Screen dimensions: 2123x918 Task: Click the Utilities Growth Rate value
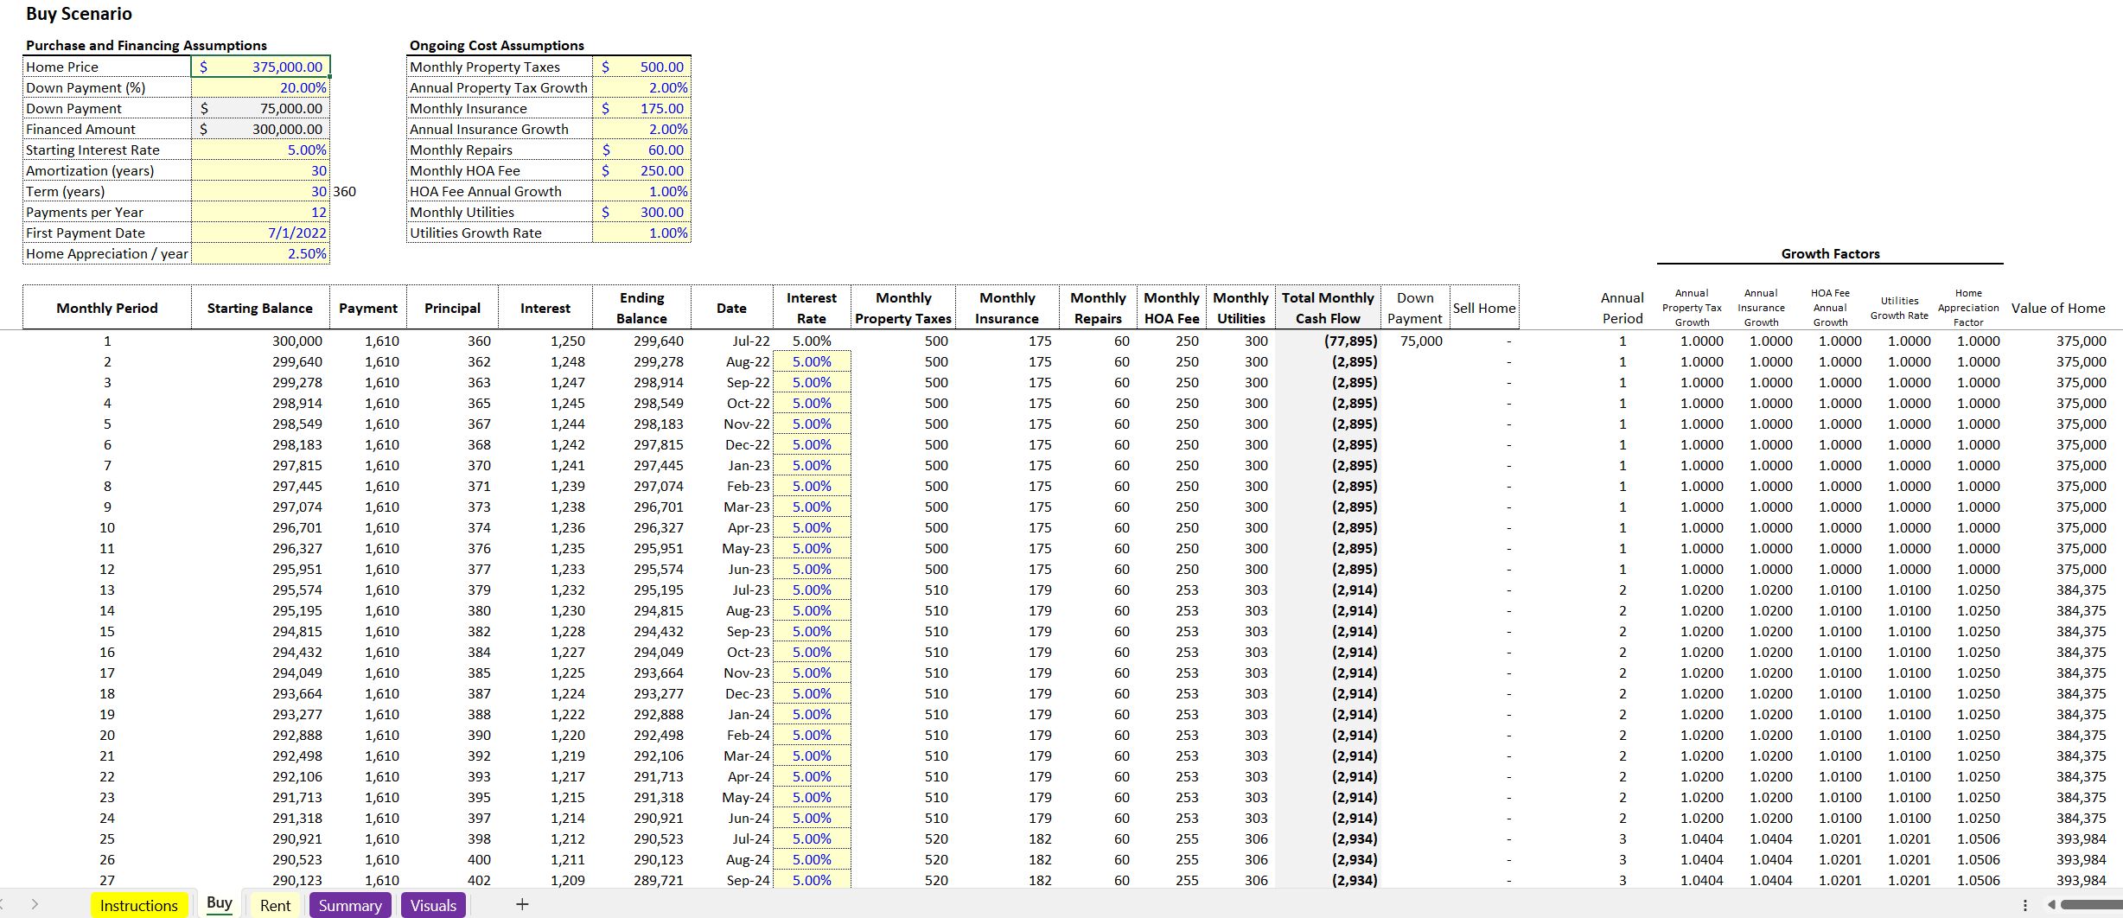click(641, 233)
